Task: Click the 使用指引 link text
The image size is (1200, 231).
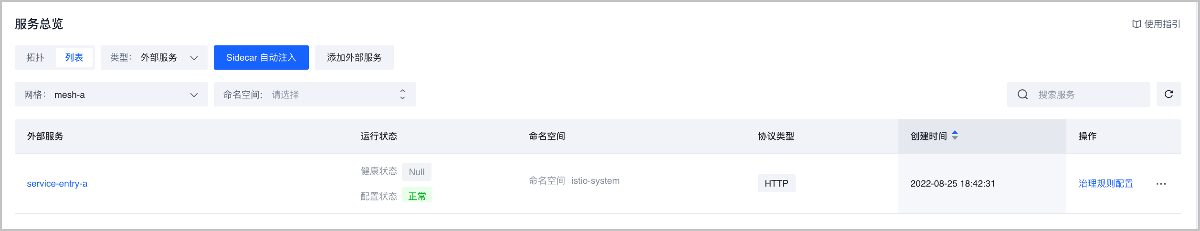Action: (x=1162, y=24)
